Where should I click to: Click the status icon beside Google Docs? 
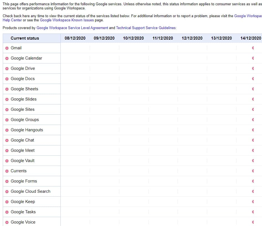click(7, 79)
